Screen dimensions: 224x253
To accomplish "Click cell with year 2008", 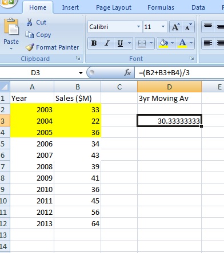I will point(32,166).
